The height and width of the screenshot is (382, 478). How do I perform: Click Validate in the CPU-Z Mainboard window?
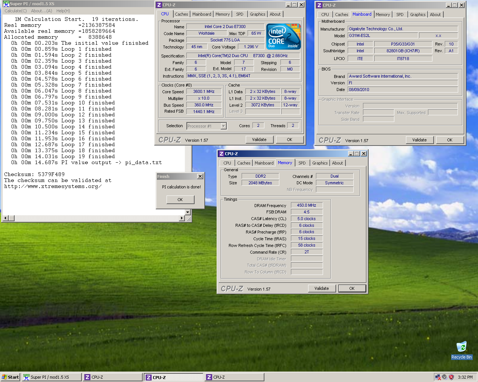click(420, 140)
